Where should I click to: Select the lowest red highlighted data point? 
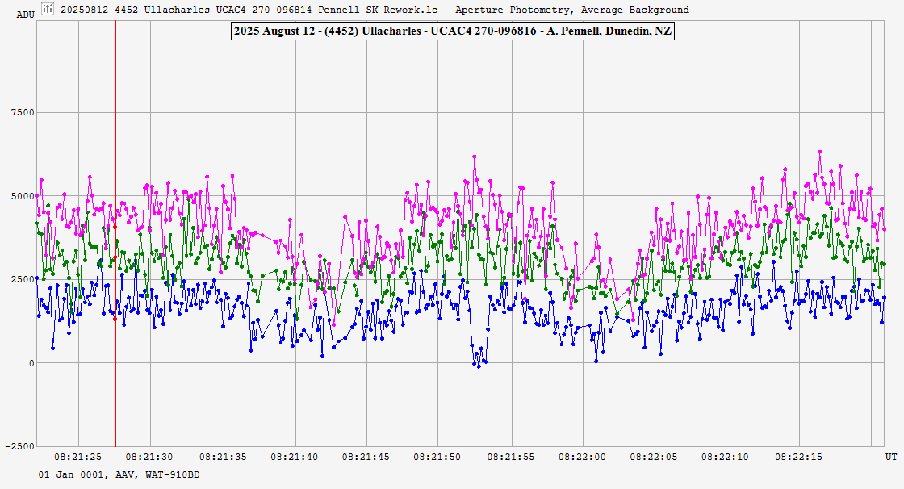click(115, 319)
